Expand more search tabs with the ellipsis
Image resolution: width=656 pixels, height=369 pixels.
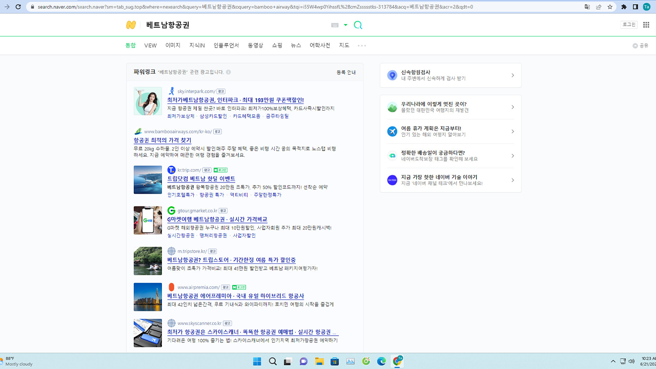tap(362, 46)
